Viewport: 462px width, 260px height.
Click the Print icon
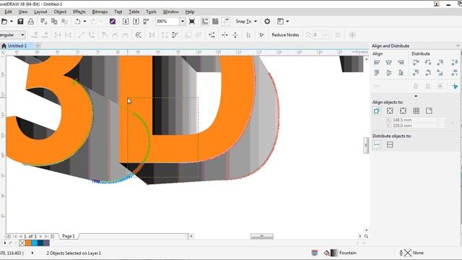(30, 21)
